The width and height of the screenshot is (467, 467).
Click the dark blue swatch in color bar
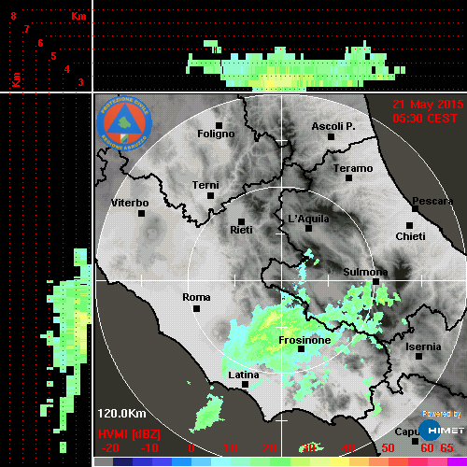(122, 461)
